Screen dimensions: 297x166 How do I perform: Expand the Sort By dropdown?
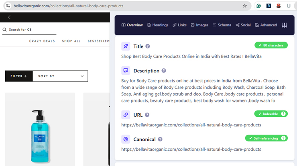point(60,76)
